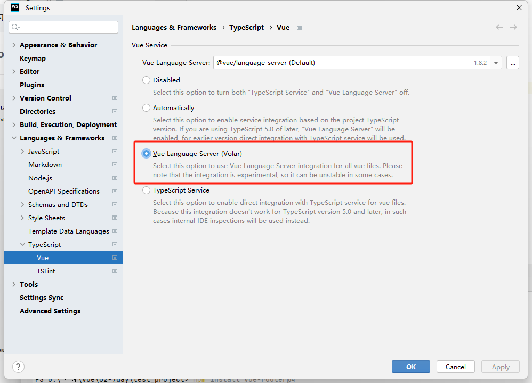Click the OK button
532x383 pixels.
pyautogui.click(x=411, y=367)
